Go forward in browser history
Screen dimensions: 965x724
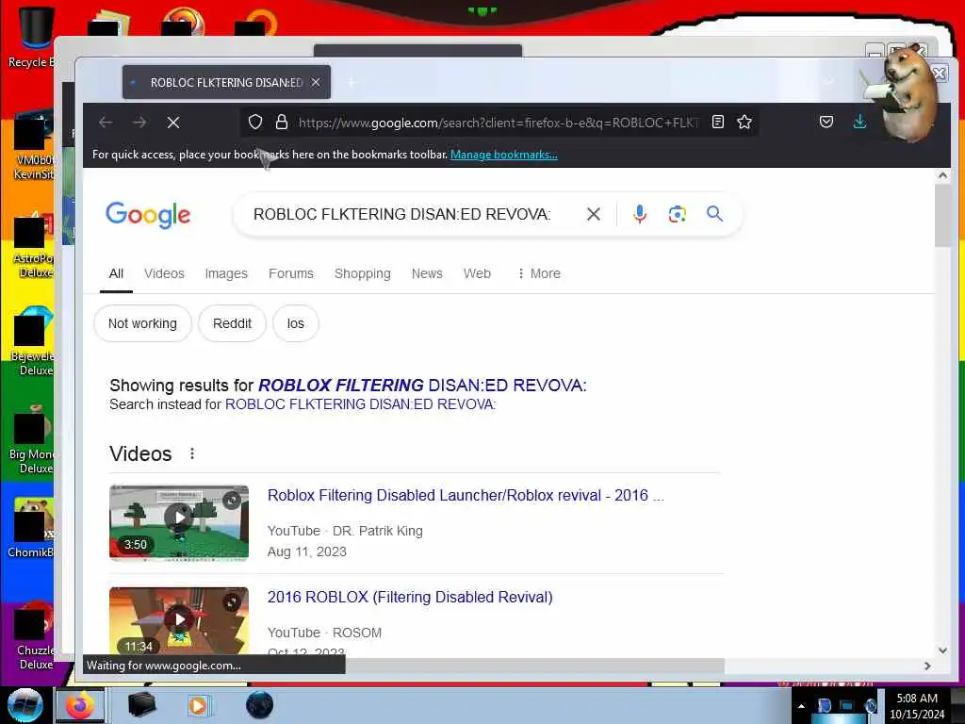139,123
